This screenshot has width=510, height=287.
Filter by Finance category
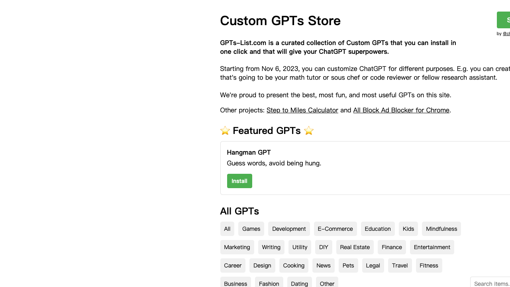[392, 247]
